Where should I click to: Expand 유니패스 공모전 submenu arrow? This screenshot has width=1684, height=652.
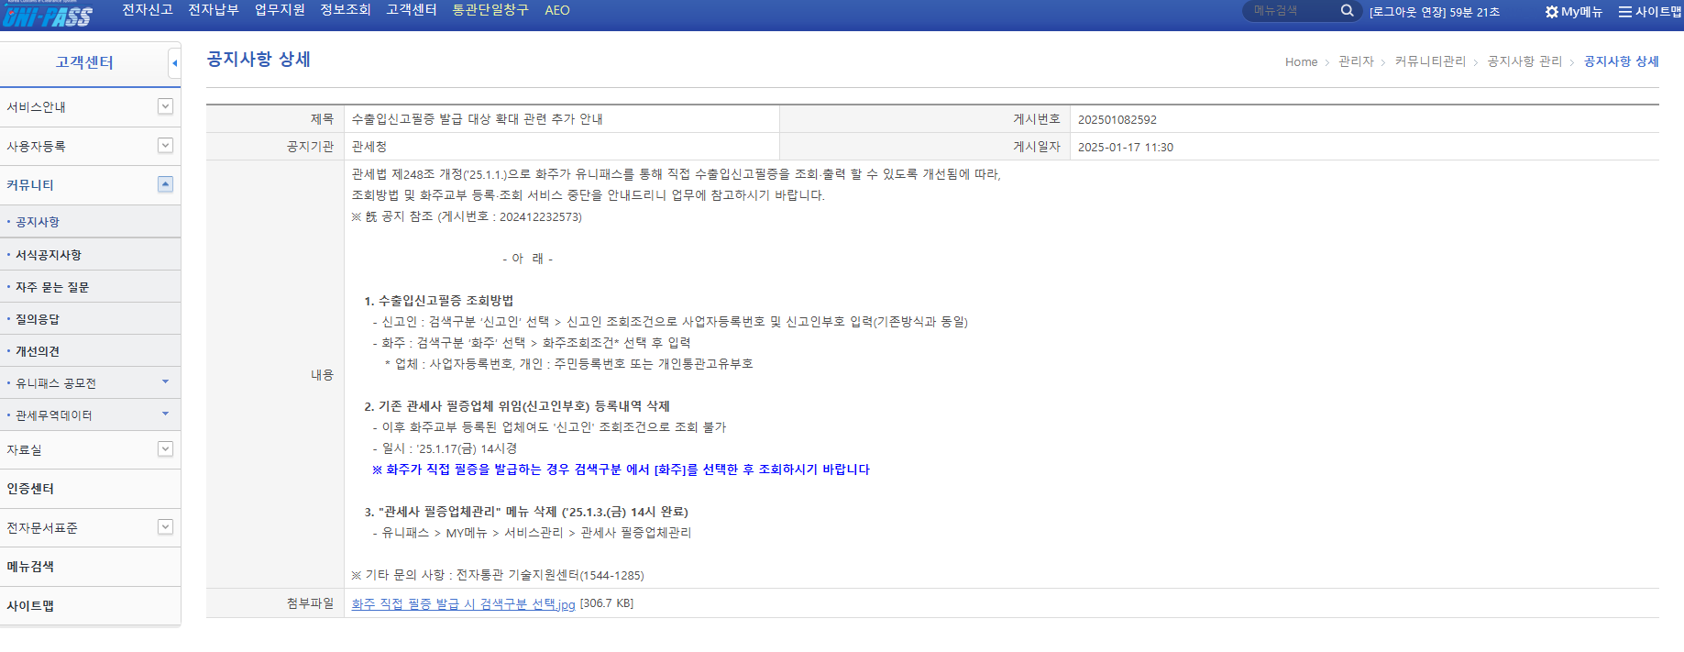[165, 381]
